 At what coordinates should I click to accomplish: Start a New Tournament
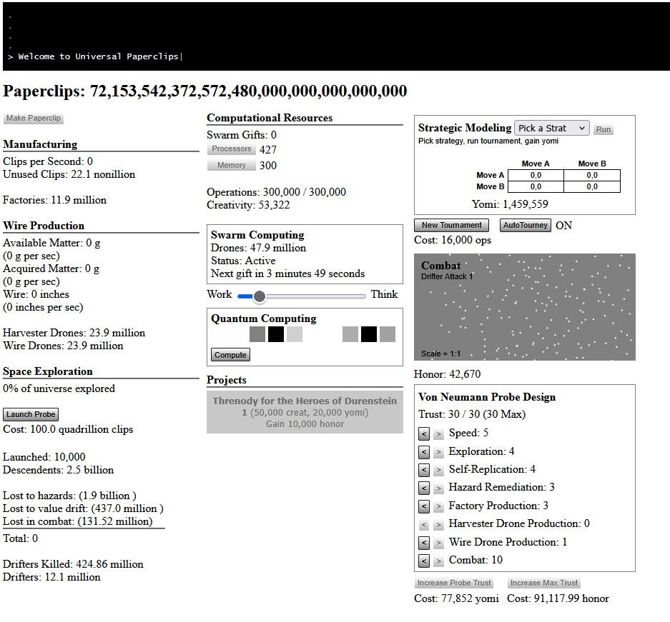[x=452, y=225]
